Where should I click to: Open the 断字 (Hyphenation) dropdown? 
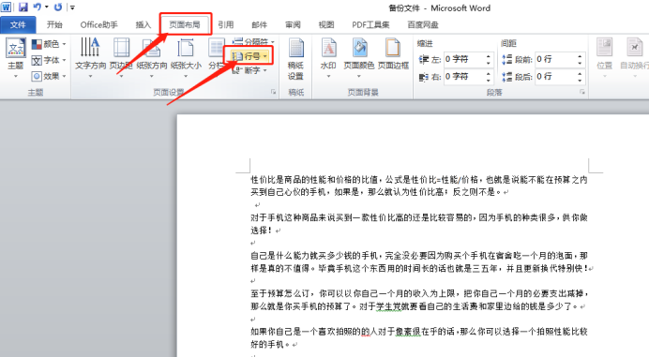click(x=249, y=70)
